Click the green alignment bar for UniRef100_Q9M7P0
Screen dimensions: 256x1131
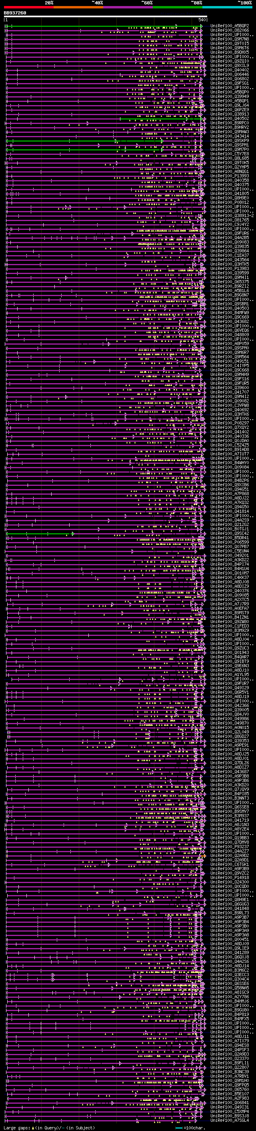tap(84, 150)
